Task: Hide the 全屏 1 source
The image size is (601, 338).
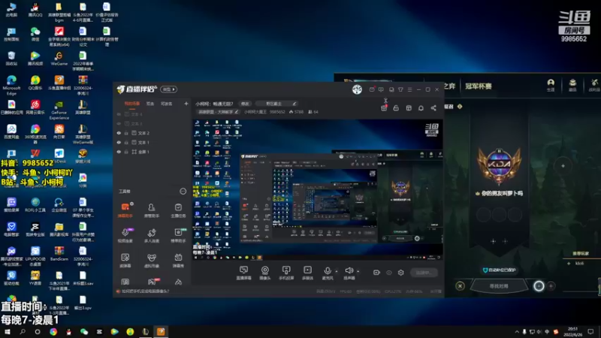Action: 119,152
